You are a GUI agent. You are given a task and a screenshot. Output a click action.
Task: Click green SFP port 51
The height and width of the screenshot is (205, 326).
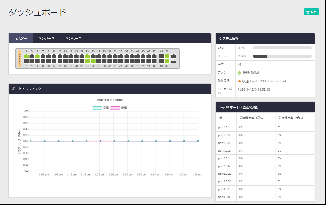click(167, 56)
